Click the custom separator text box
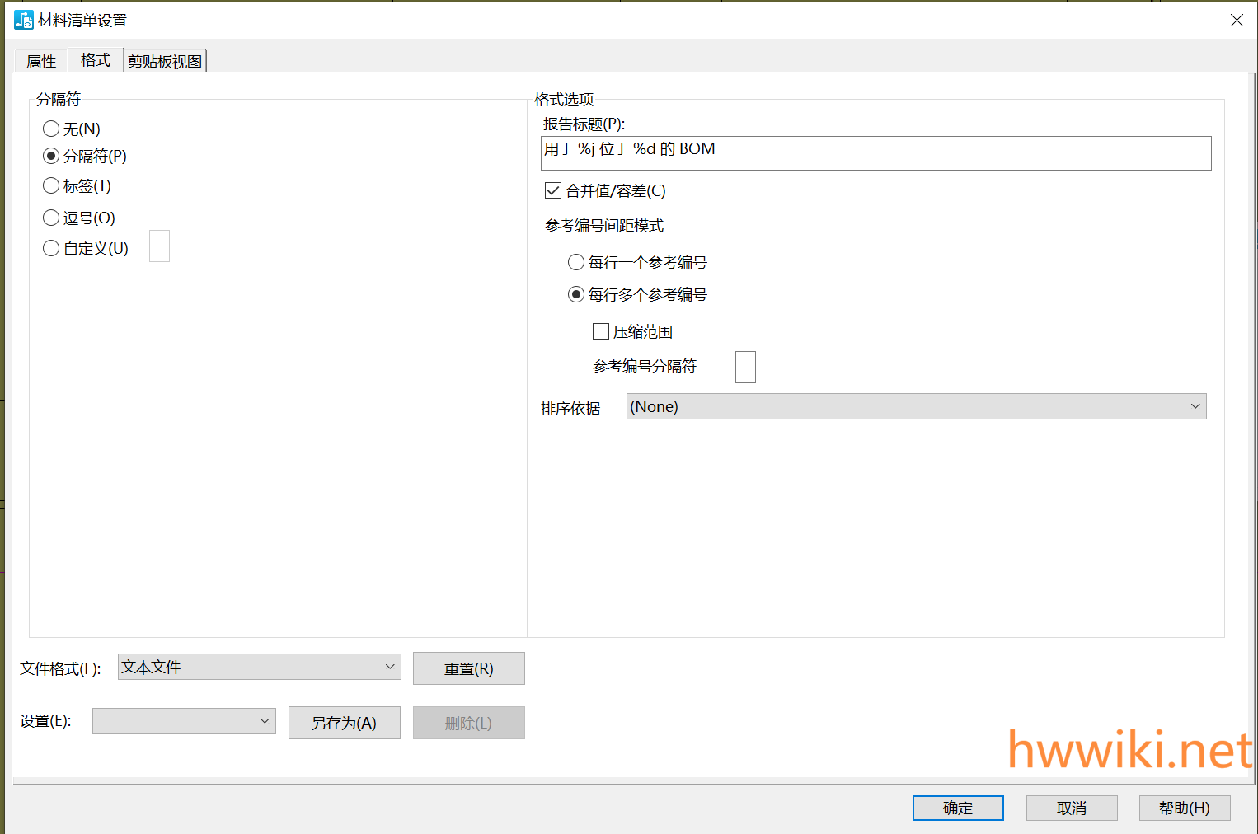This screenshot has width=1258, height=834. pos(159,246)
